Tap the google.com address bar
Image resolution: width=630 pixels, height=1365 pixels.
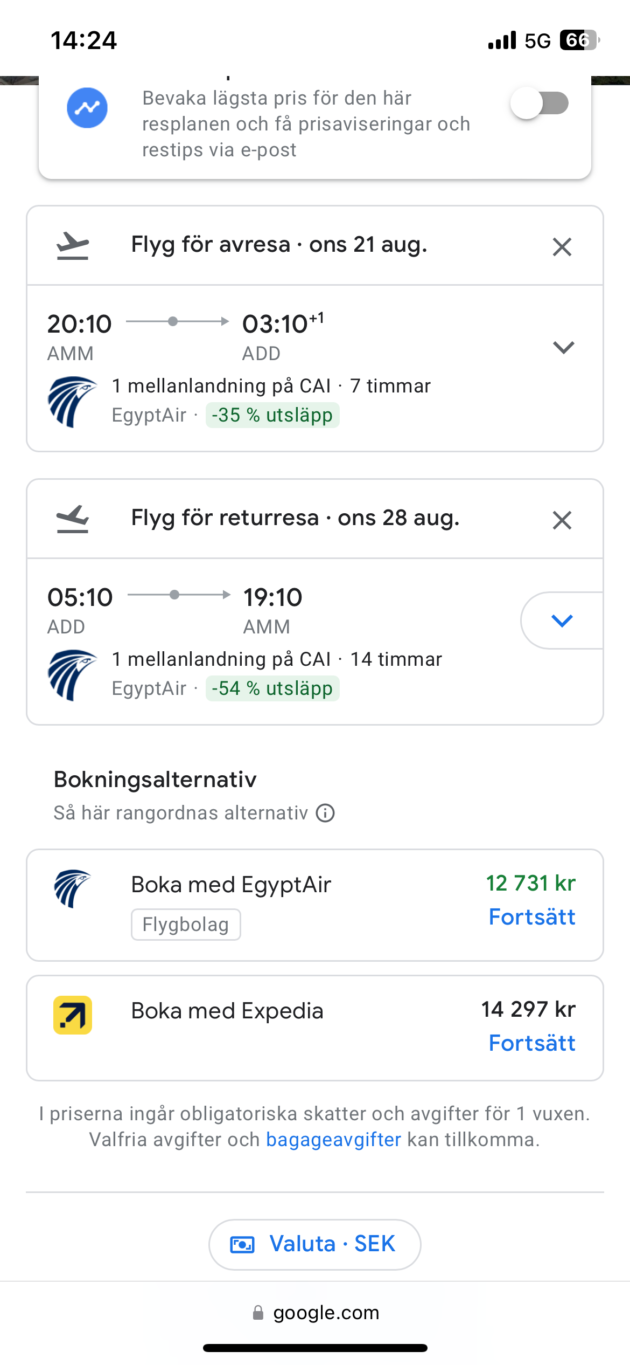tap(316, 1313)
